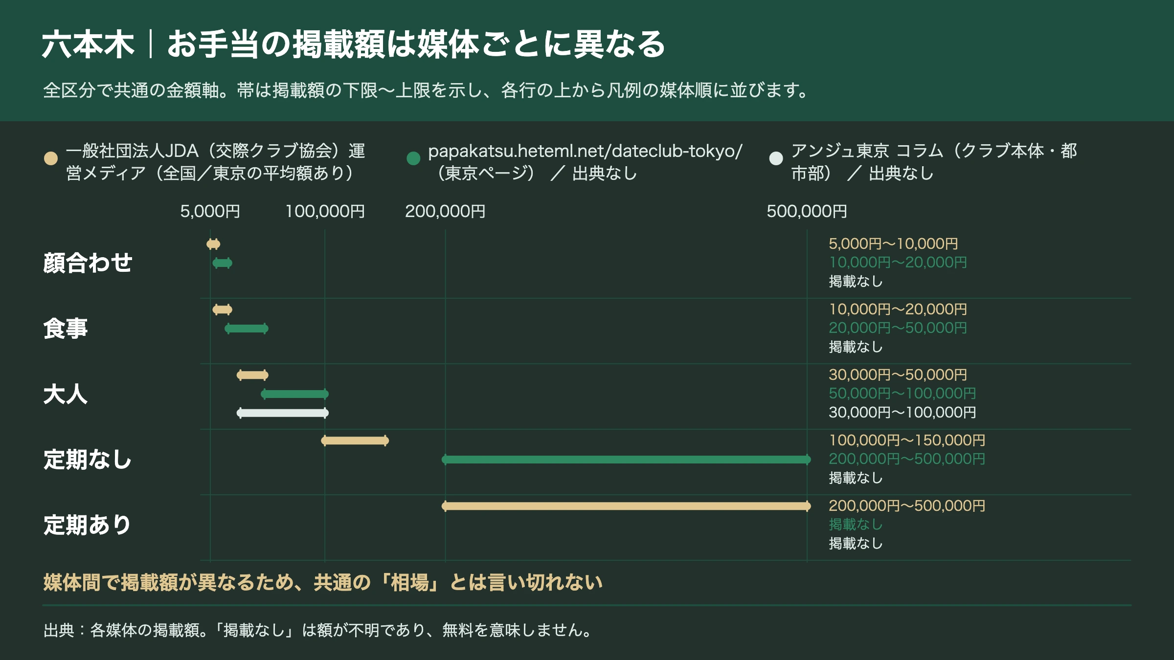Select the 顔合わせ row label
The image size is (1174, 660).
point(88,263)
